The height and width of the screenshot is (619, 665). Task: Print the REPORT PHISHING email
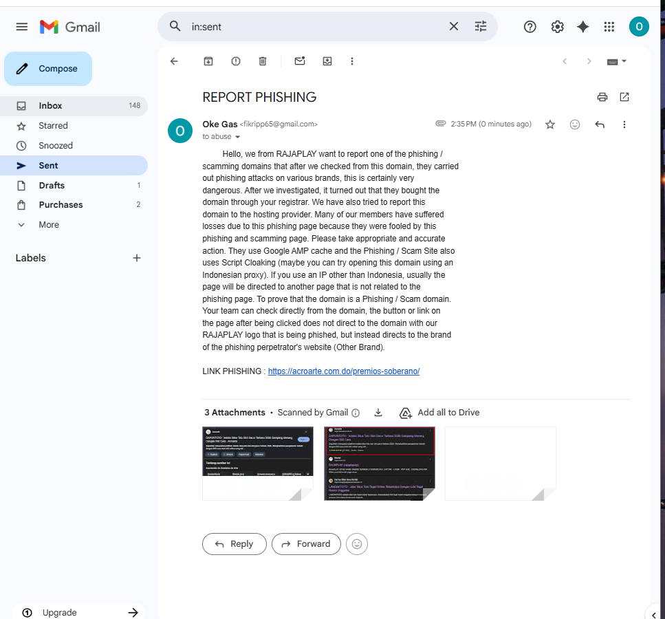(x=602, y=97)
